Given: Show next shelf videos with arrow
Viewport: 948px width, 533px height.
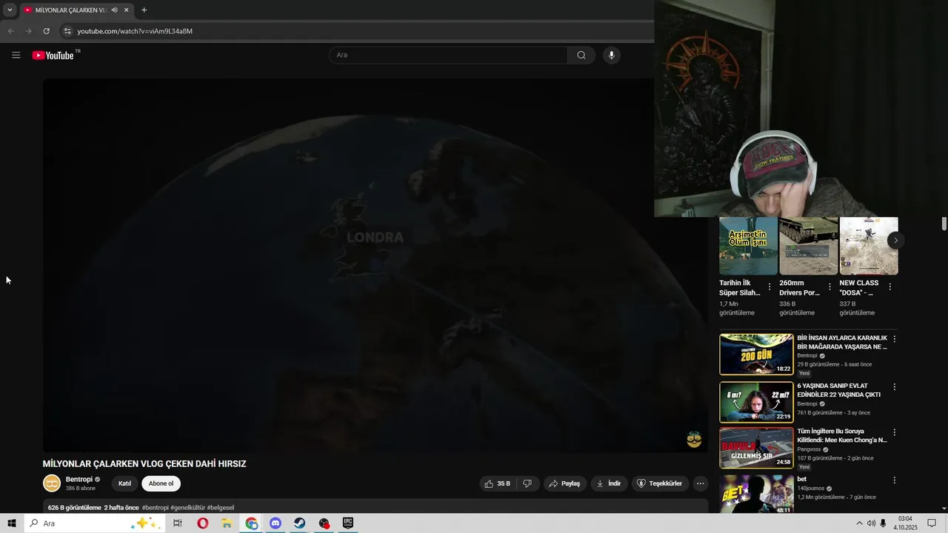Looking at the screenshot, I should [895, 240].
